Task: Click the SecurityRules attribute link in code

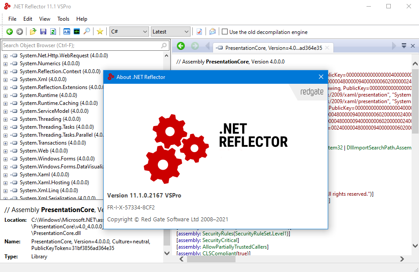Action: pyautogui.click(x=217, y=234)
